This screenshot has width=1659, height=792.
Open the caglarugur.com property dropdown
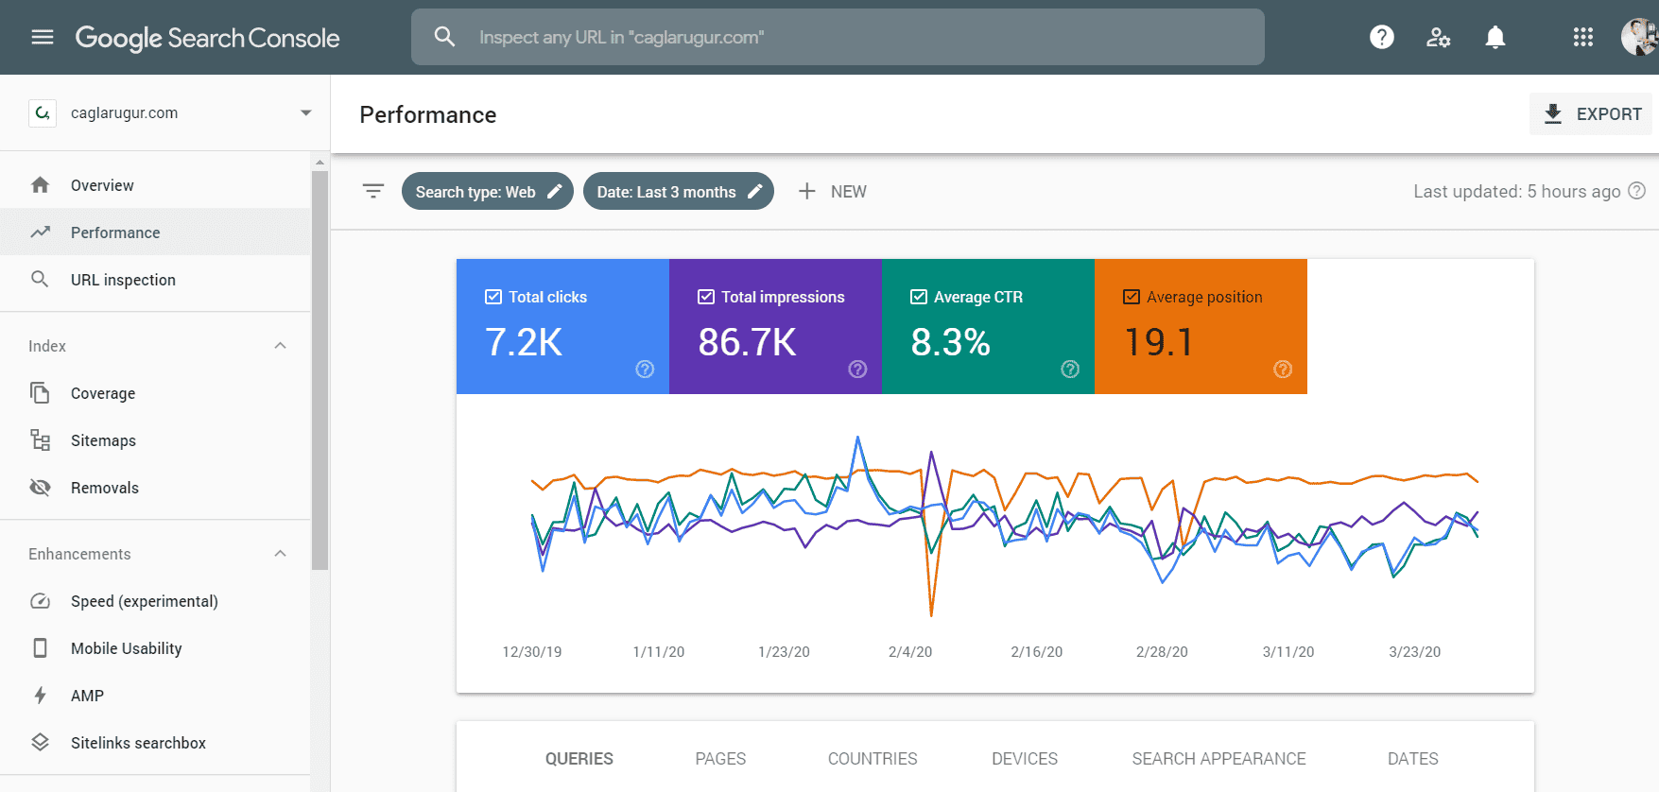click(x=305, y=112)
